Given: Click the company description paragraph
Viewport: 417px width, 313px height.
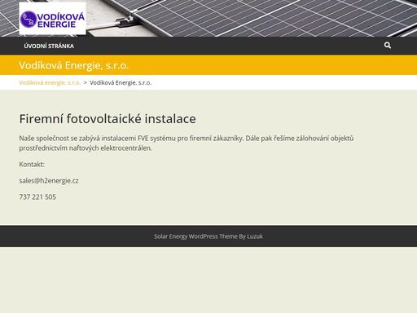Looking at the screenshot, I should 187,143.
